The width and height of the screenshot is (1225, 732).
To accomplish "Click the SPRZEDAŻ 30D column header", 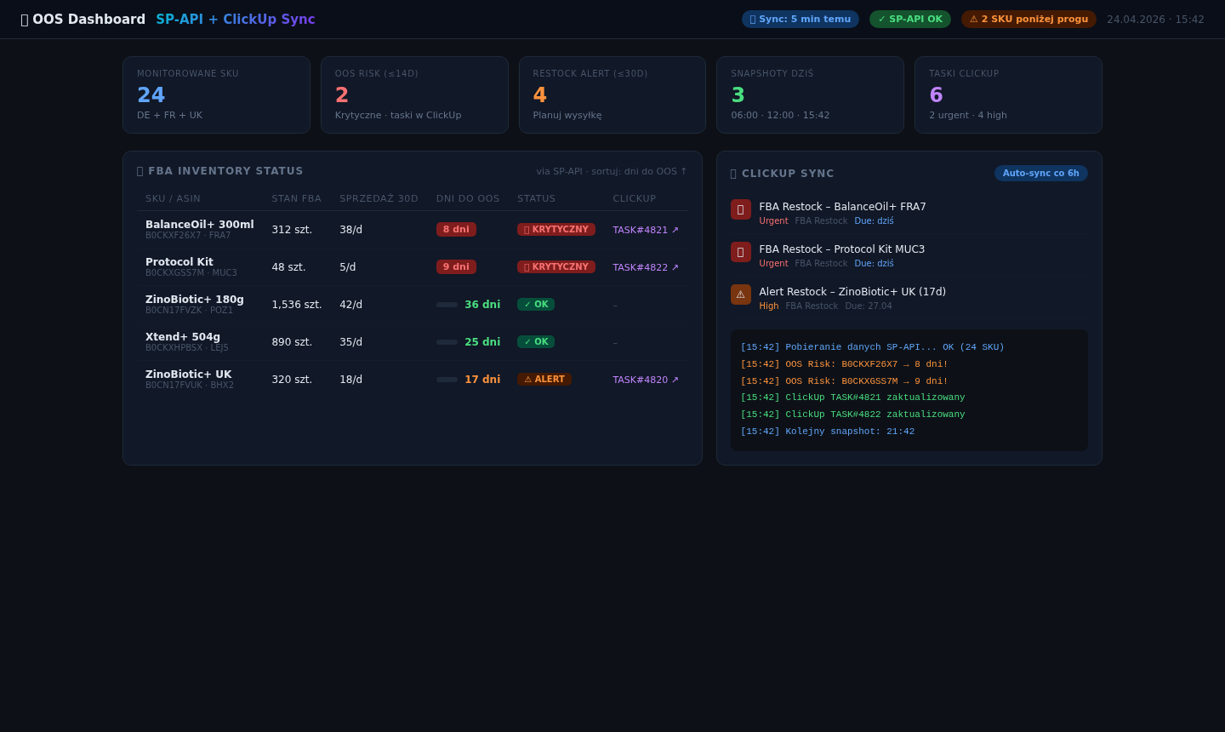I will click(x=379, y=198).
